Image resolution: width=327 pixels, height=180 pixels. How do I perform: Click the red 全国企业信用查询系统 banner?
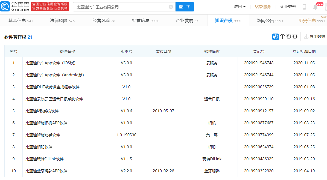pyautogui.click(x=50, y=7)
